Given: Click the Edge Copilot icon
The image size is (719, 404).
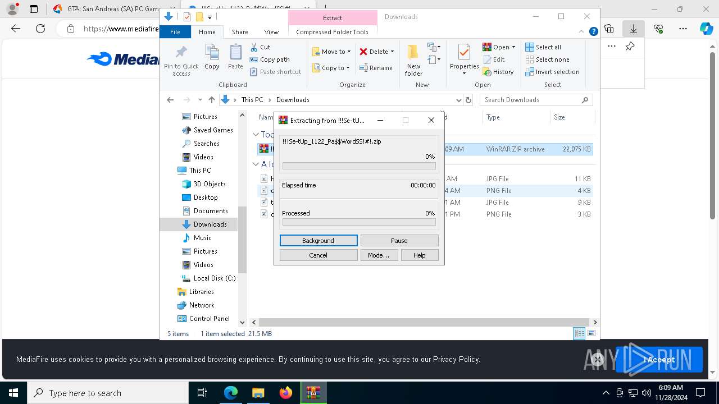Looking at the screenshot, I should [706, 29].
